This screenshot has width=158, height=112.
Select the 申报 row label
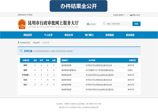(x=26, y=65)
